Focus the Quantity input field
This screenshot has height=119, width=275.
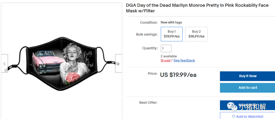[x=166, y=48]
